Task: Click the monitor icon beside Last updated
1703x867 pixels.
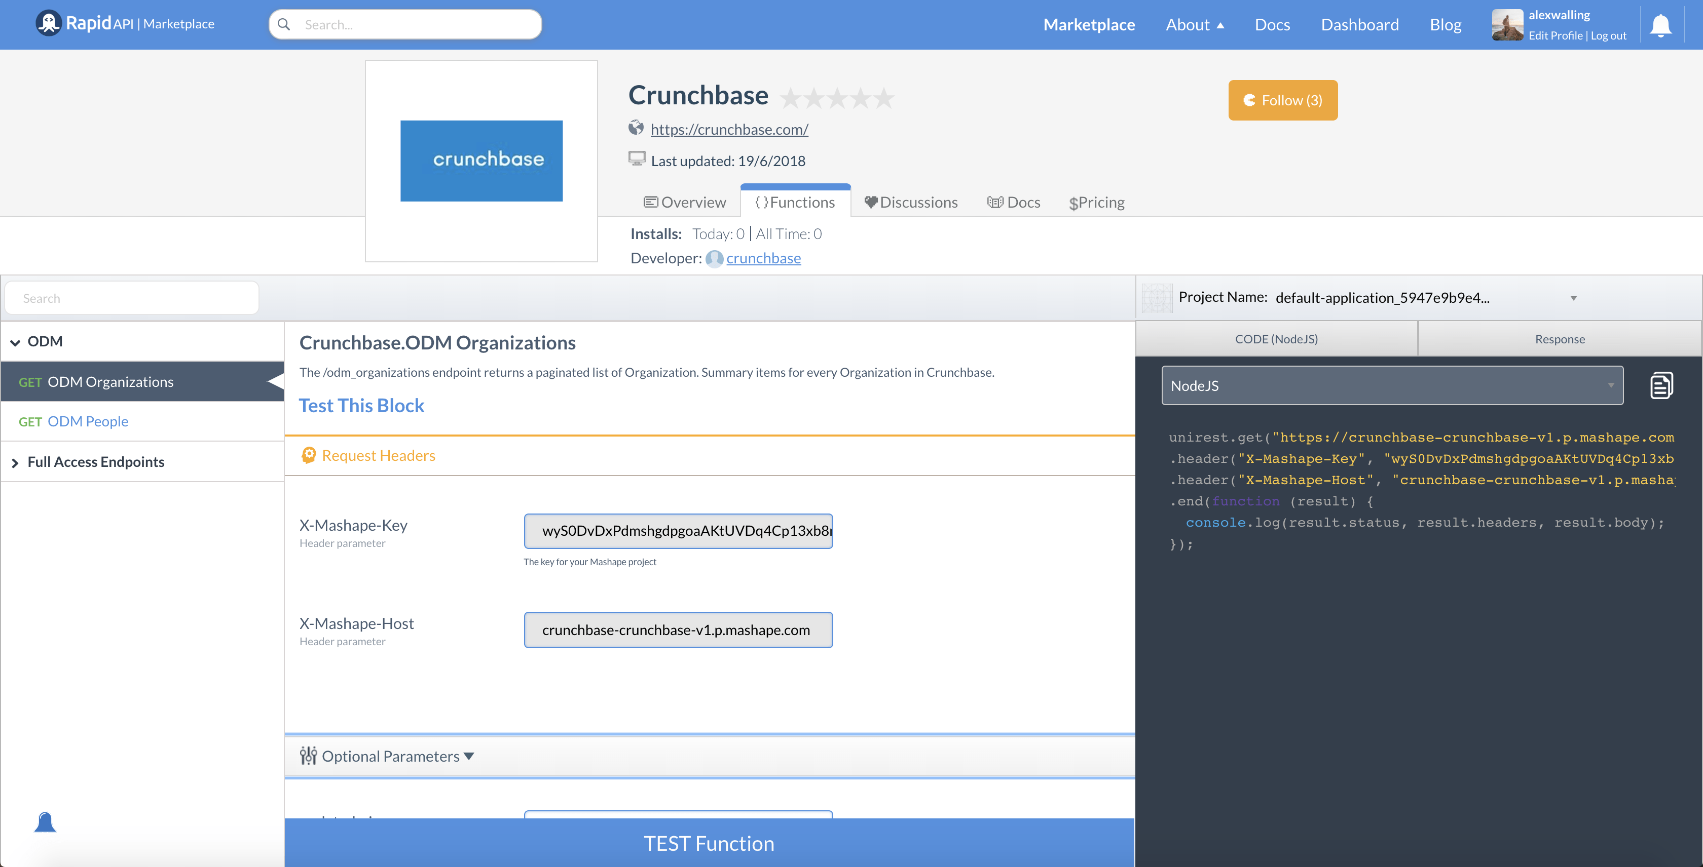Action: pos(637,159)
